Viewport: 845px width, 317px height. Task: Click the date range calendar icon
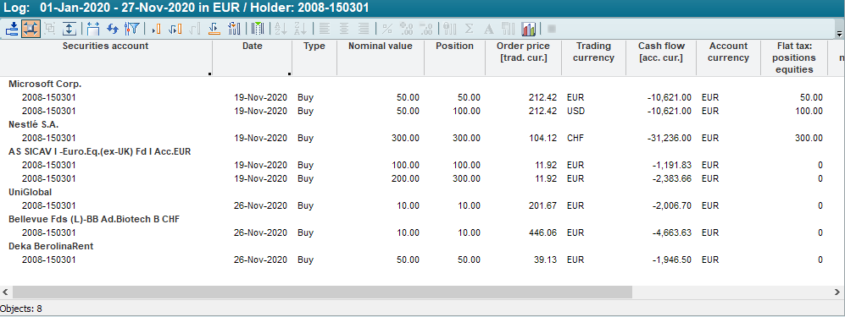(x=93, y=29)
